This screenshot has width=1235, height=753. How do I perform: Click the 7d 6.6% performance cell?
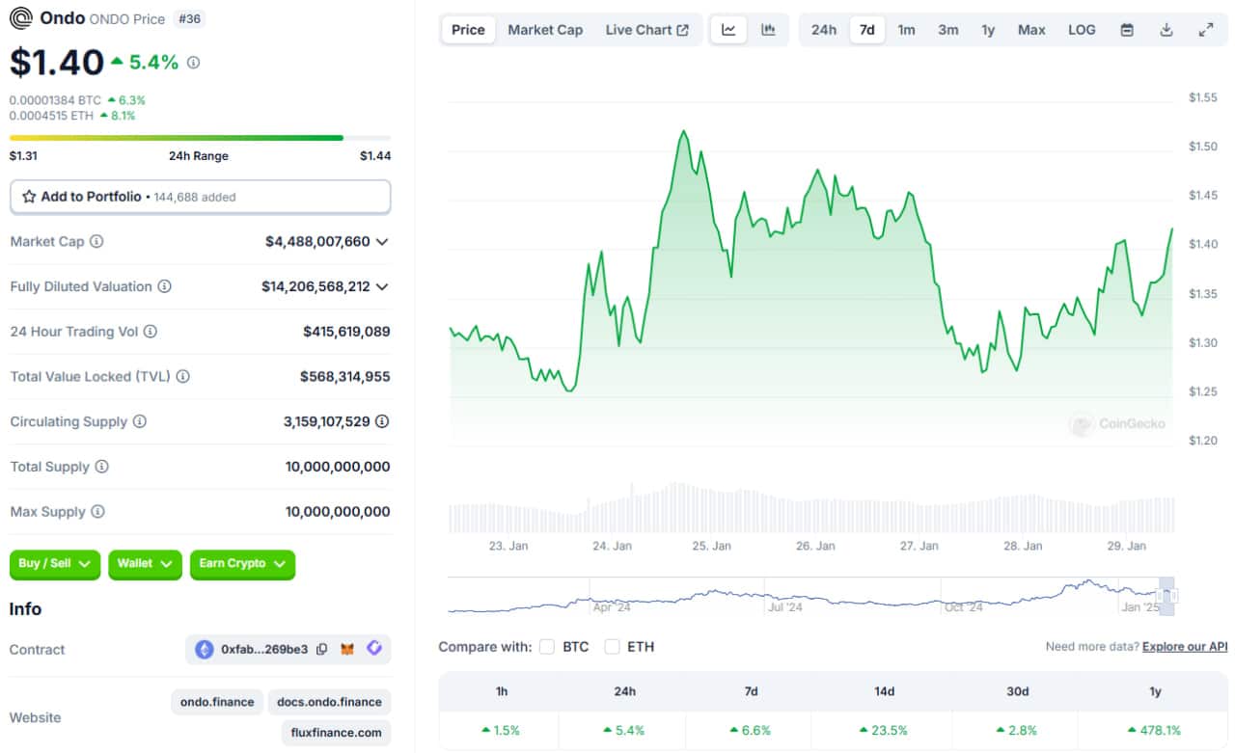pyautogui.click(x=750, y=731)
